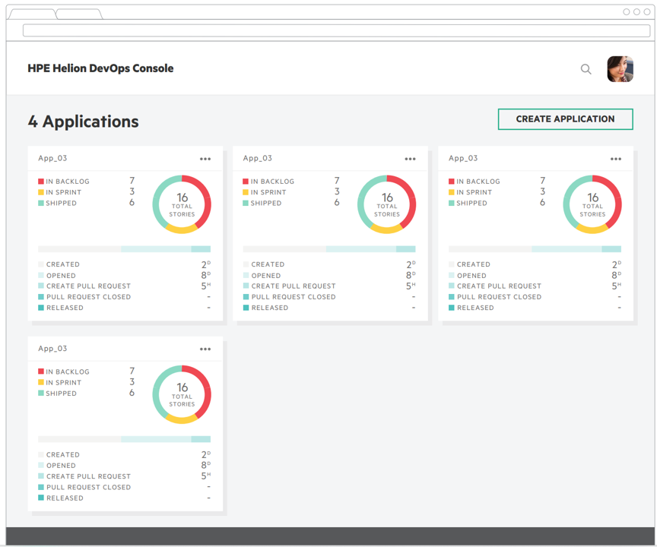
Task: Switch to the first blank browser tab
Action: pos(32,14)
